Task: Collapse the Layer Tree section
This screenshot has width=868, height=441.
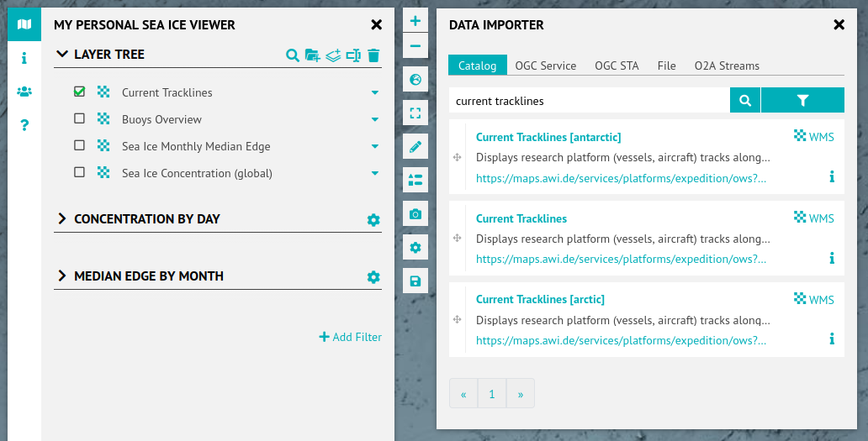Action: [62, 54]
